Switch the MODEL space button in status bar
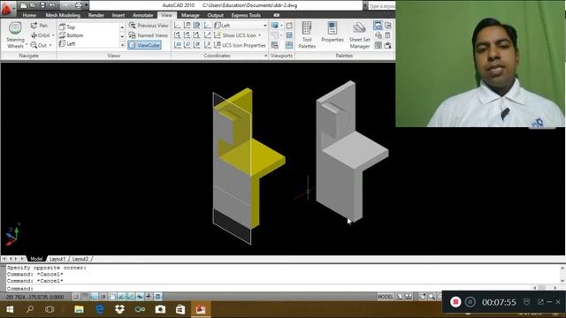The width and height of the screenshot is (566, 318). (x=386, y=297)
